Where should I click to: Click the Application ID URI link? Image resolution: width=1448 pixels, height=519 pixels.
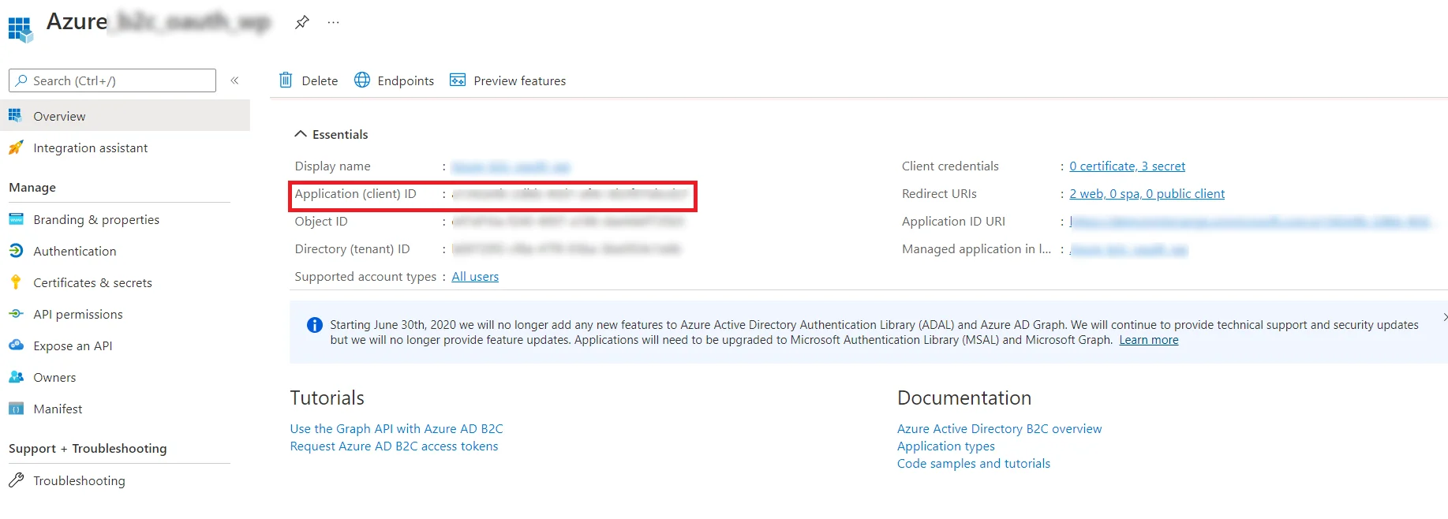[1251, 222]
